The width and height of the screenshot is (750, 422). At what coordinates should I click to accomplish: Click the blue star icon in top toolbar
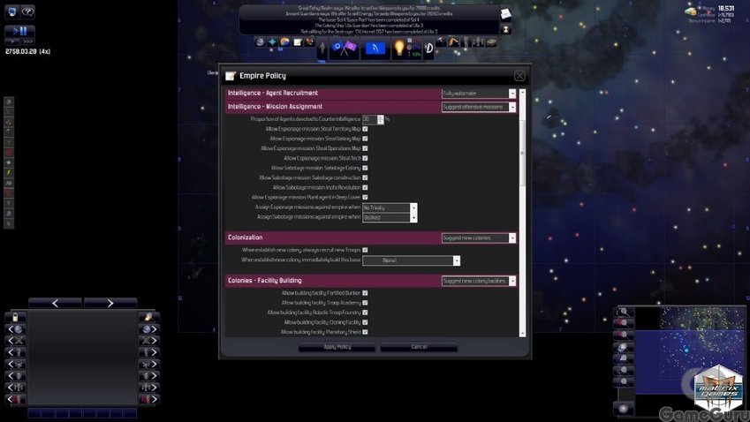(x=272, y=42)
